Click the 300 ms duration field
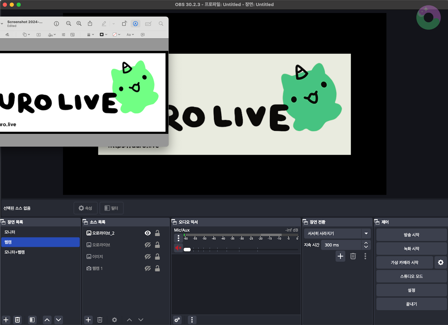The image size is (448, 325). (342, 245)
